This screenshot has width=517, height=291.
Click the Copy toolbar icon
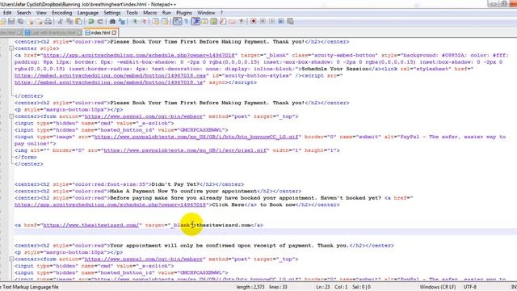(69, 22)
